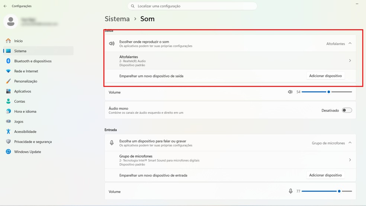Image resolution: width=366 pixels, height=206 pixels.
Task: Click the Início home icon
Action: (x=9, y=41)
